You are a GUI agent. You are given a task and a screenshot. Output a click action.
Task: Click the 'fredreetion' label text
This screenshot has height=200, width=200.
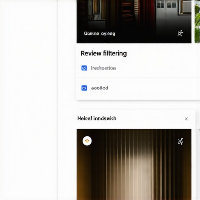click(103, 68)
